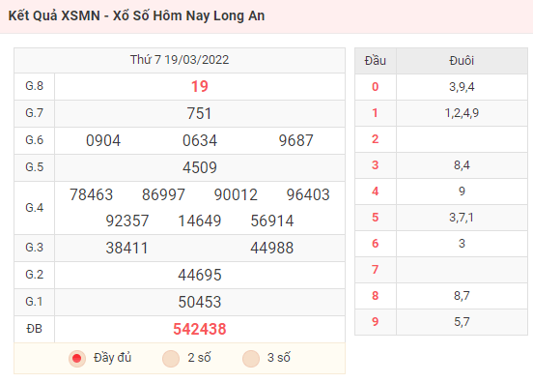The width and height of the screenshot is (533, 383).
Task: Click head digit 2 in Đầu column
Action: (376, 139)
